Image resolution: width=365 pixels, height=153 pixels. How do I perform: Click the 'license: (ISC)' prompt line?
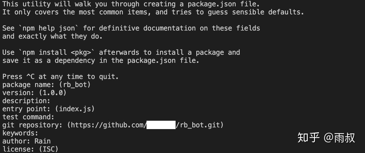coord(30,149)
